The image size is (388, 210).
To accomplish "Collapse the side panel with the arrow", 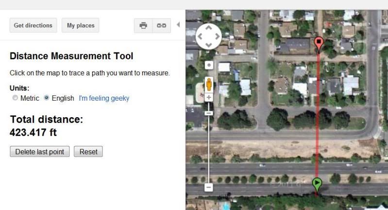I will (x=178, y=24).
